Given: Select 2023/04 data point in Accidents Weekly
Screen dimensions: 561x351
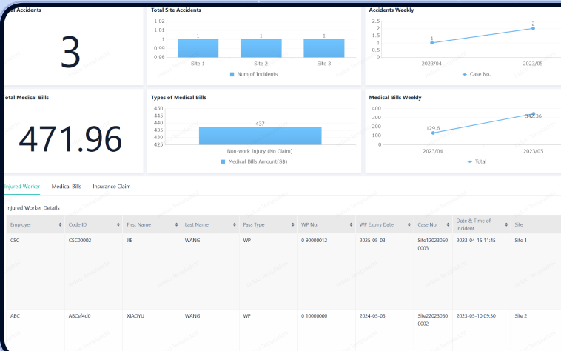Looking at the screenshot, I should coord(431,42).
